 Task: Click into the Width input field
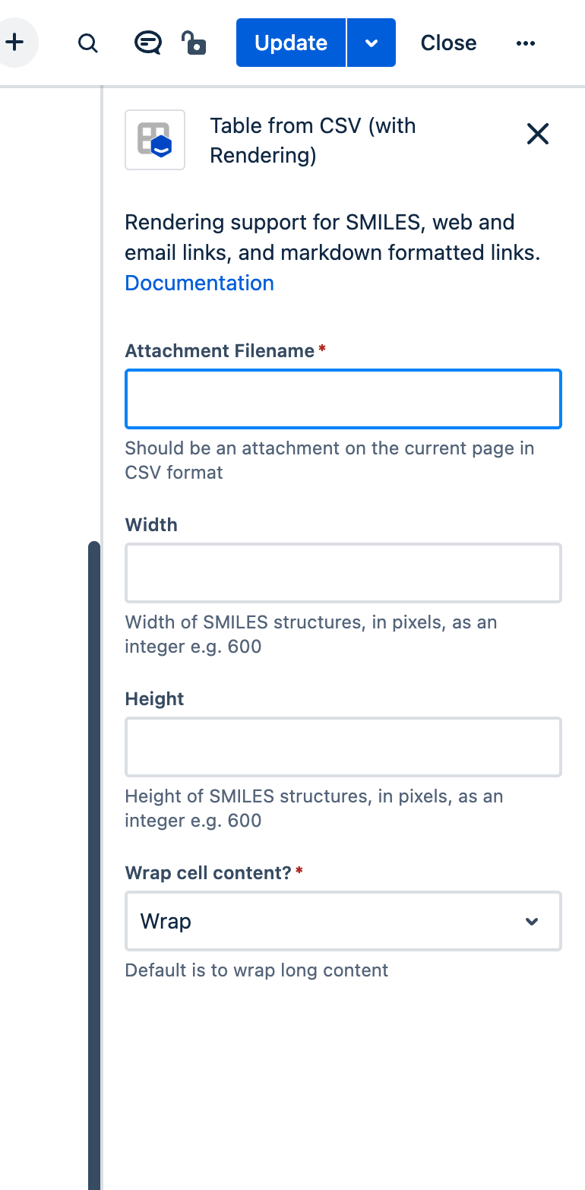click(x=343, y=573)
